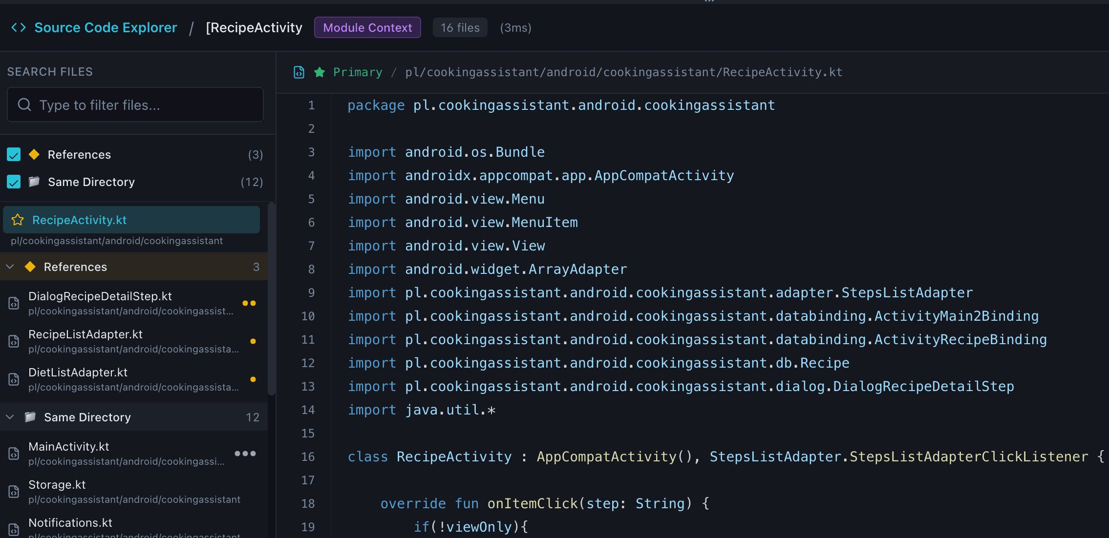Click the 16 files button

coord(459,27)
